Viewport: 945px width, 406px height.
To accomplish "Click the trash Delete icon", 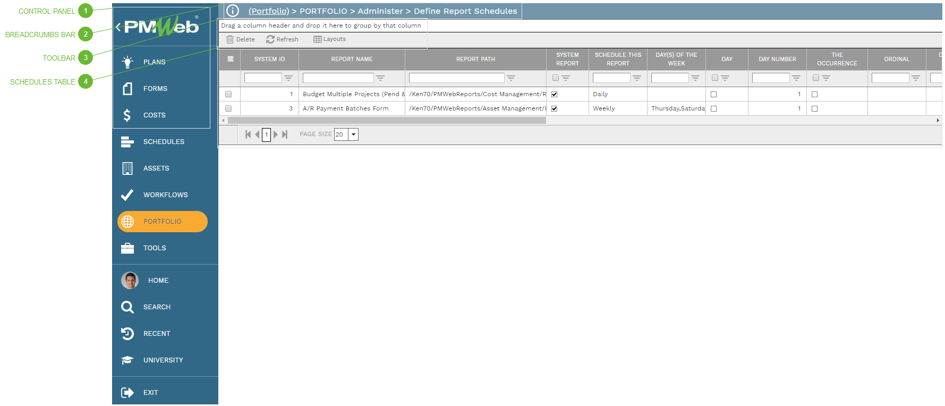I will pyautogui.click(x=230, y=39).
